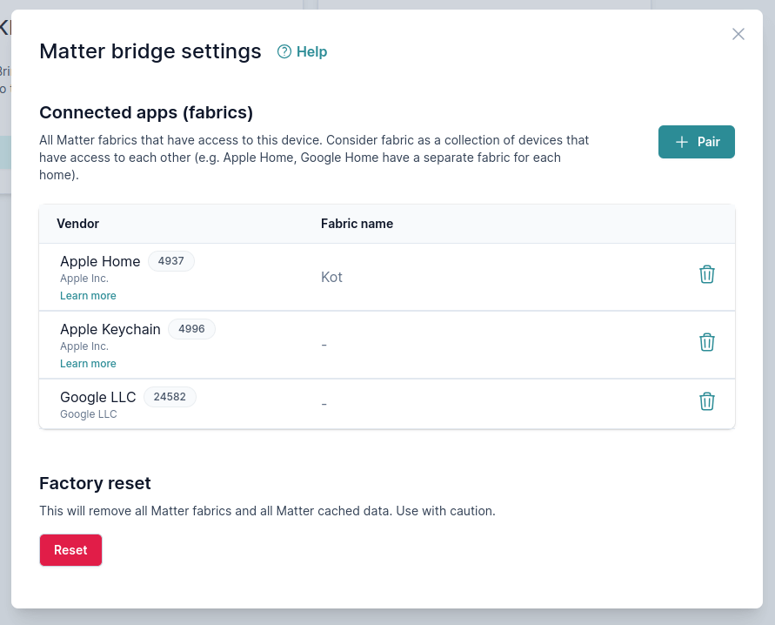Close the Matter bridge settings dialog
Viewport: 775px width, 625px height.
tap(738, 34)
